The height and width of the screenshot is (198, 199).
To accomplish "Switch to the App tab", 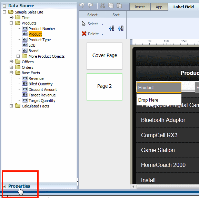I will point(159,7).
